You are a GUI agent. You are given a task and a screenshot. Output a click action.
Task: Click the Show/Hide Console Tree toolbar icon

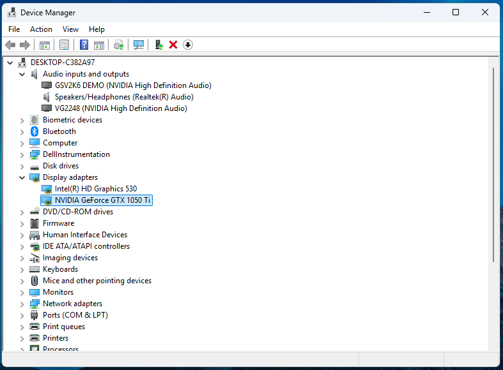point(45,45)
